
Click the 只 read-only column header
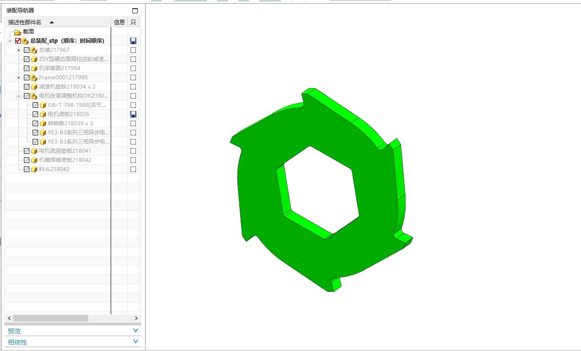[134, 22]
